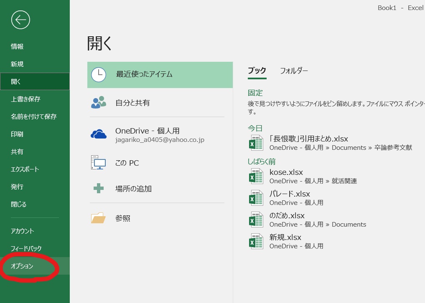The width and height of the screenshot is (425, 303).
Task: Open file name のだめ.xlsx
Action: point(287,215)
